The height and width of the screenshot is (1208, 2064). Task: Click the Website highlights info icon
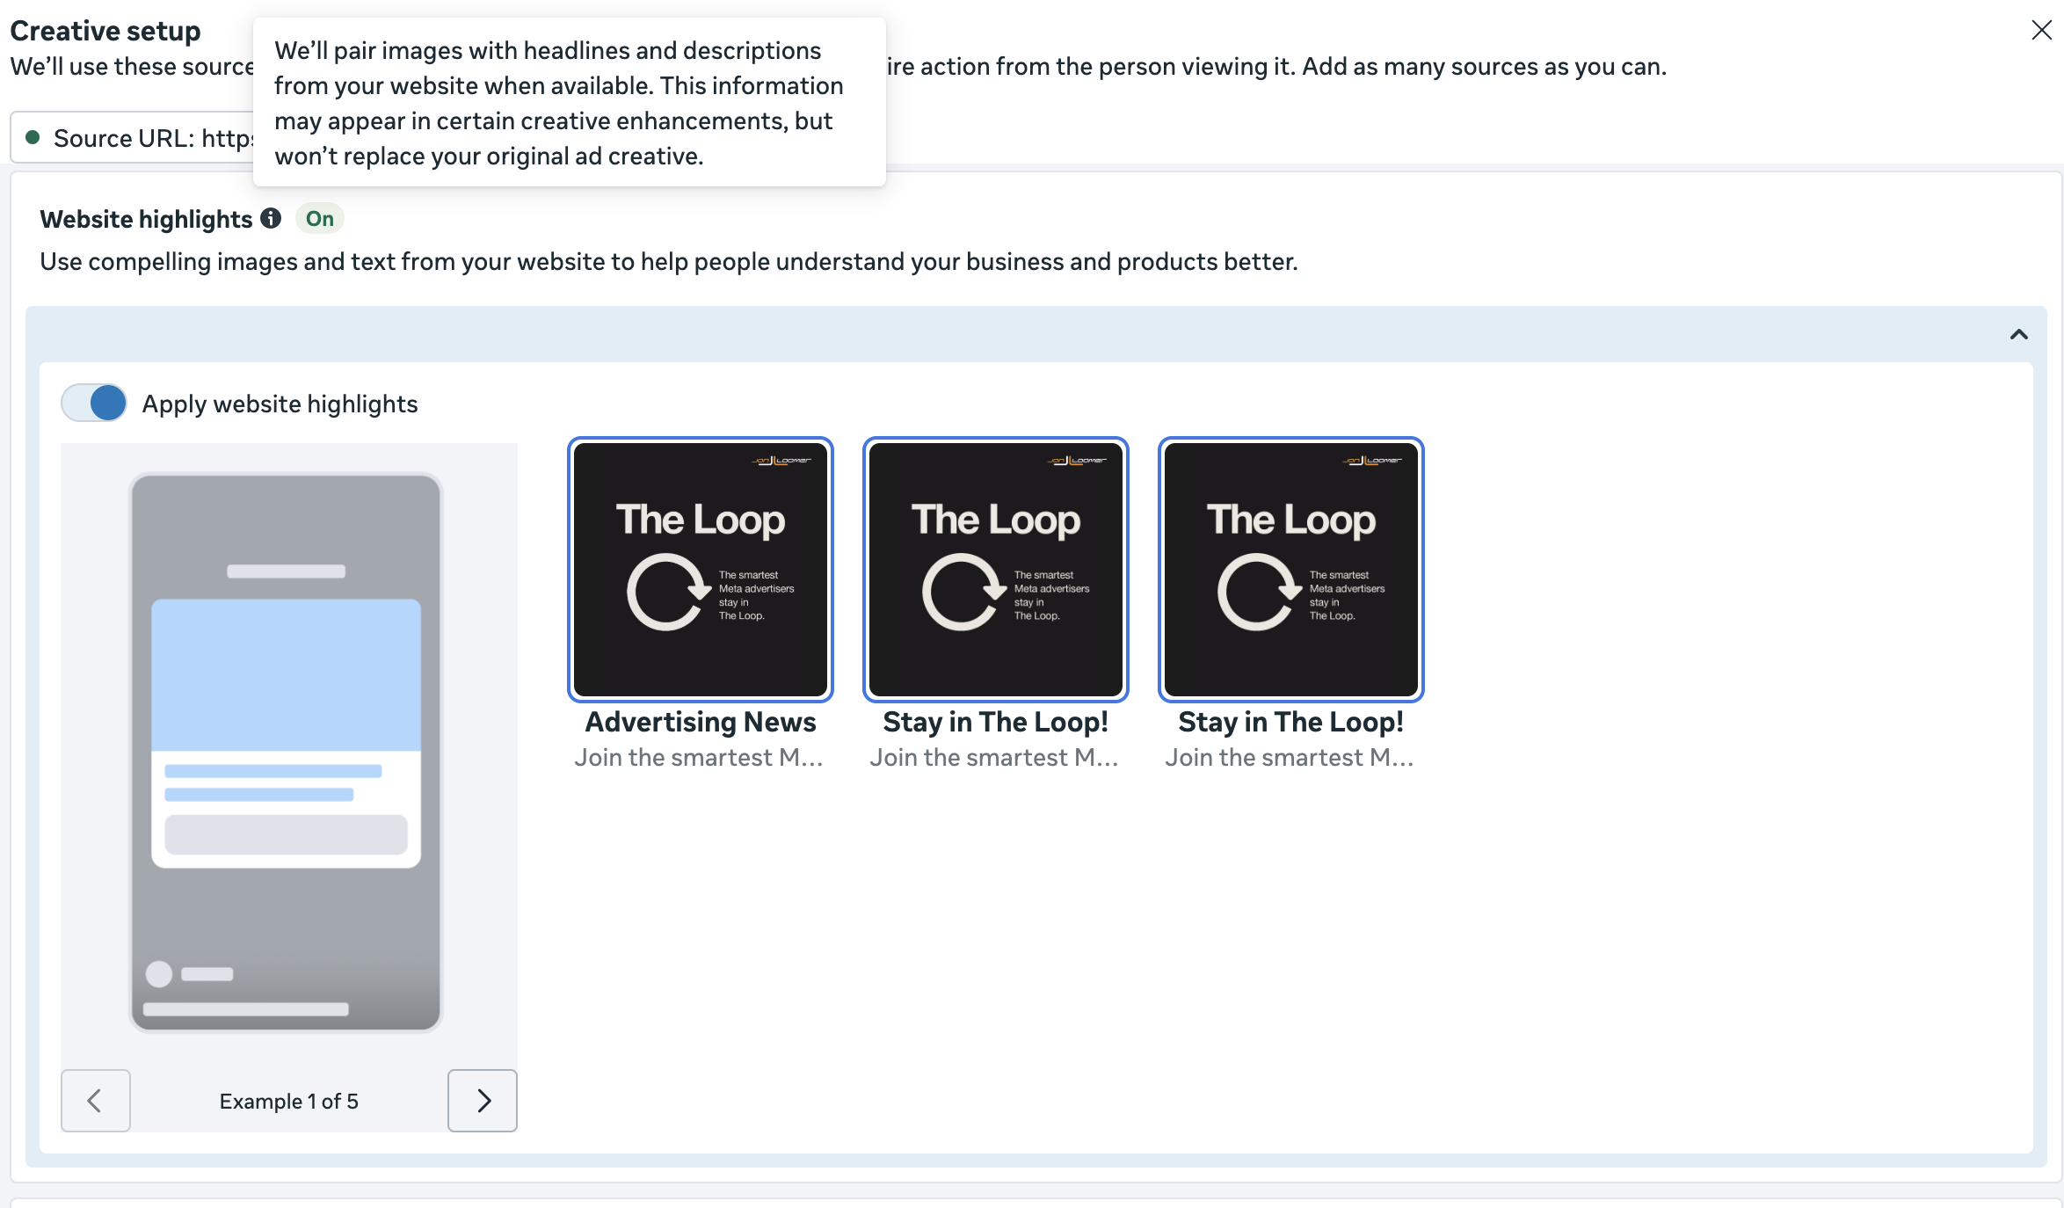(271, 218)
